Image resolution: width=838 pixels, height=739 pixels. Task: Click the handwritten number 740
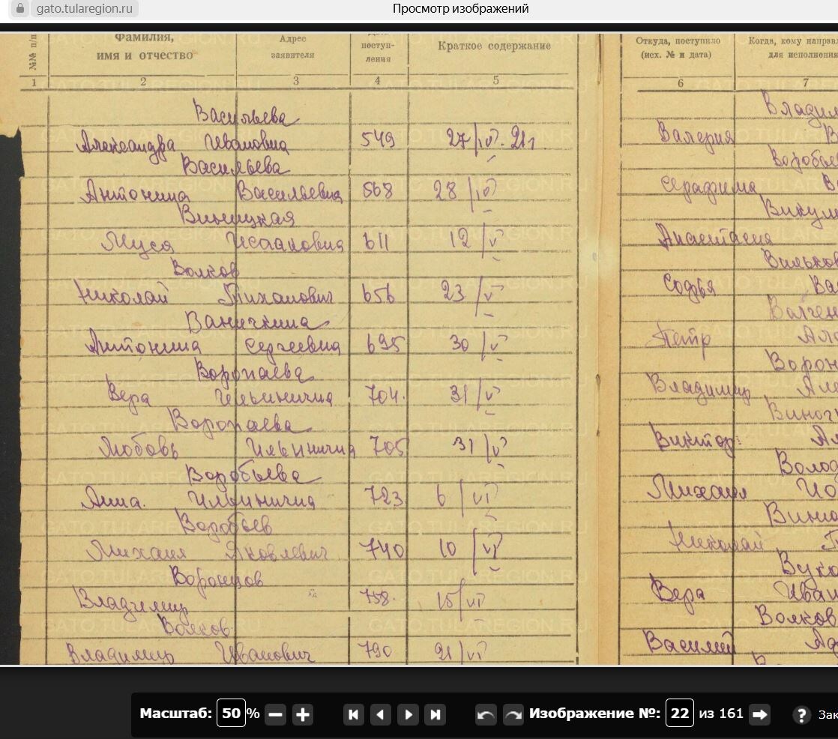382,549
